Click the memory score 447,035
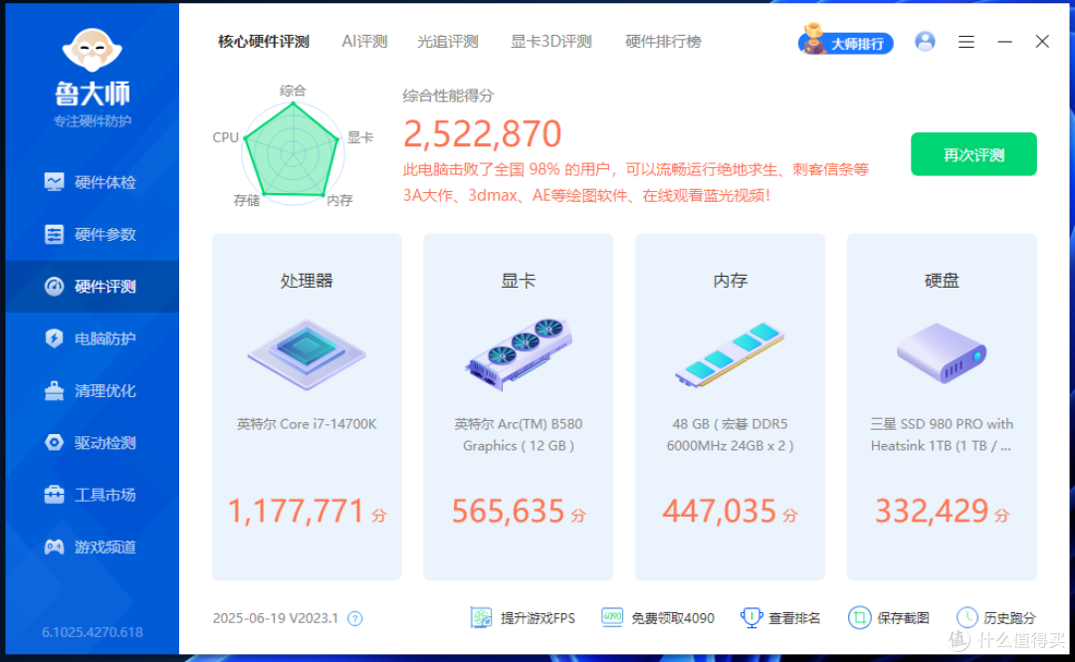The image size is (1075, 662). [x=720, y=511]
